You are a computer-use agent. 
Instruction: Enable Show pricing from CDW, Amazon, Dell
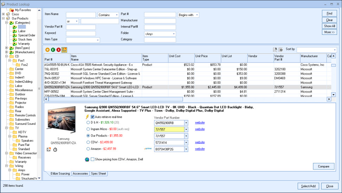pos(93,159)
